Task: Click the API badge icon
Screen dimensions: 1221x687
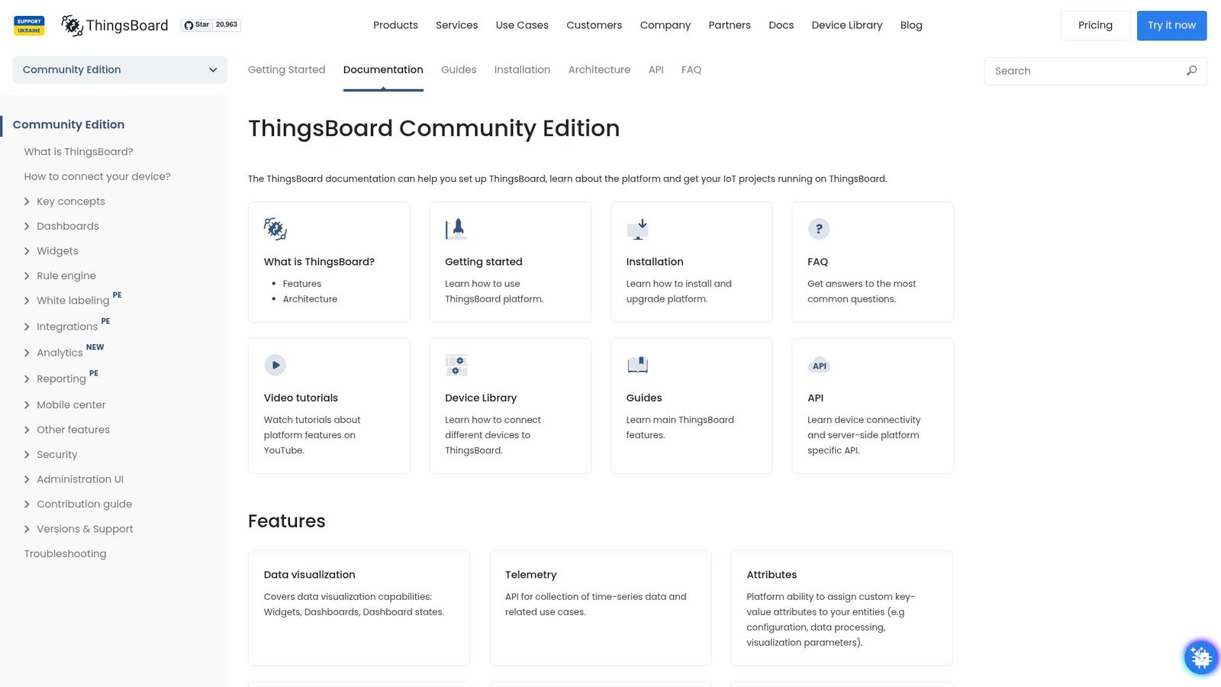Action: [x=818, y=366]
